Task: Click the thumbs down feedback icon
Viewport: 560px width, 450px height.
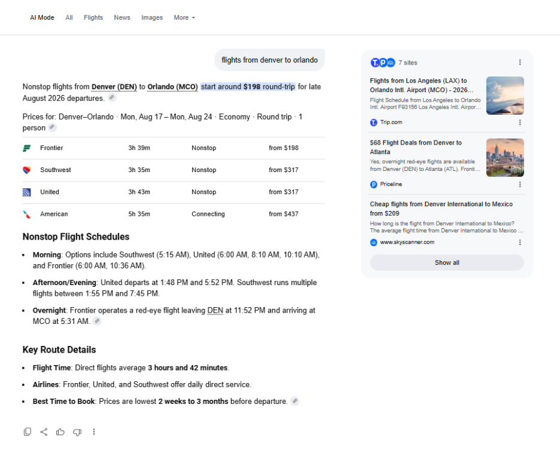Action: (x=77, y=432)
